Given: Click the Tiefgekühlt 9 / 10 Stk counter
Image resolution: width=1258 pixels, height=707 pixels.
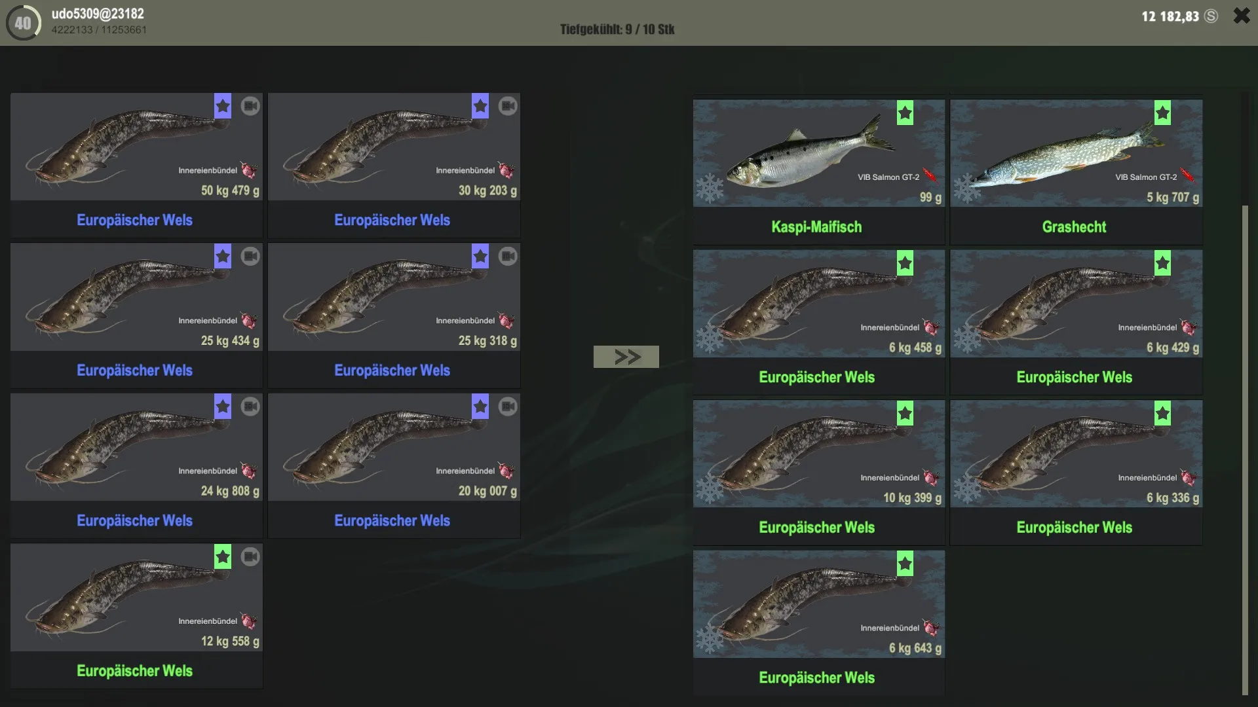Looking at the screenshot, I should [x=617, y=29].
